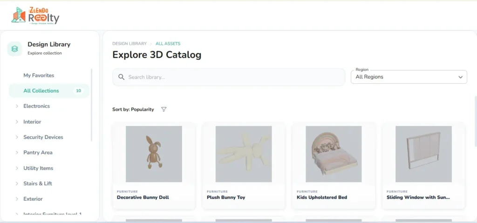Click the Design Library stack icon
The image size is (477, 223).
[14, 49]
